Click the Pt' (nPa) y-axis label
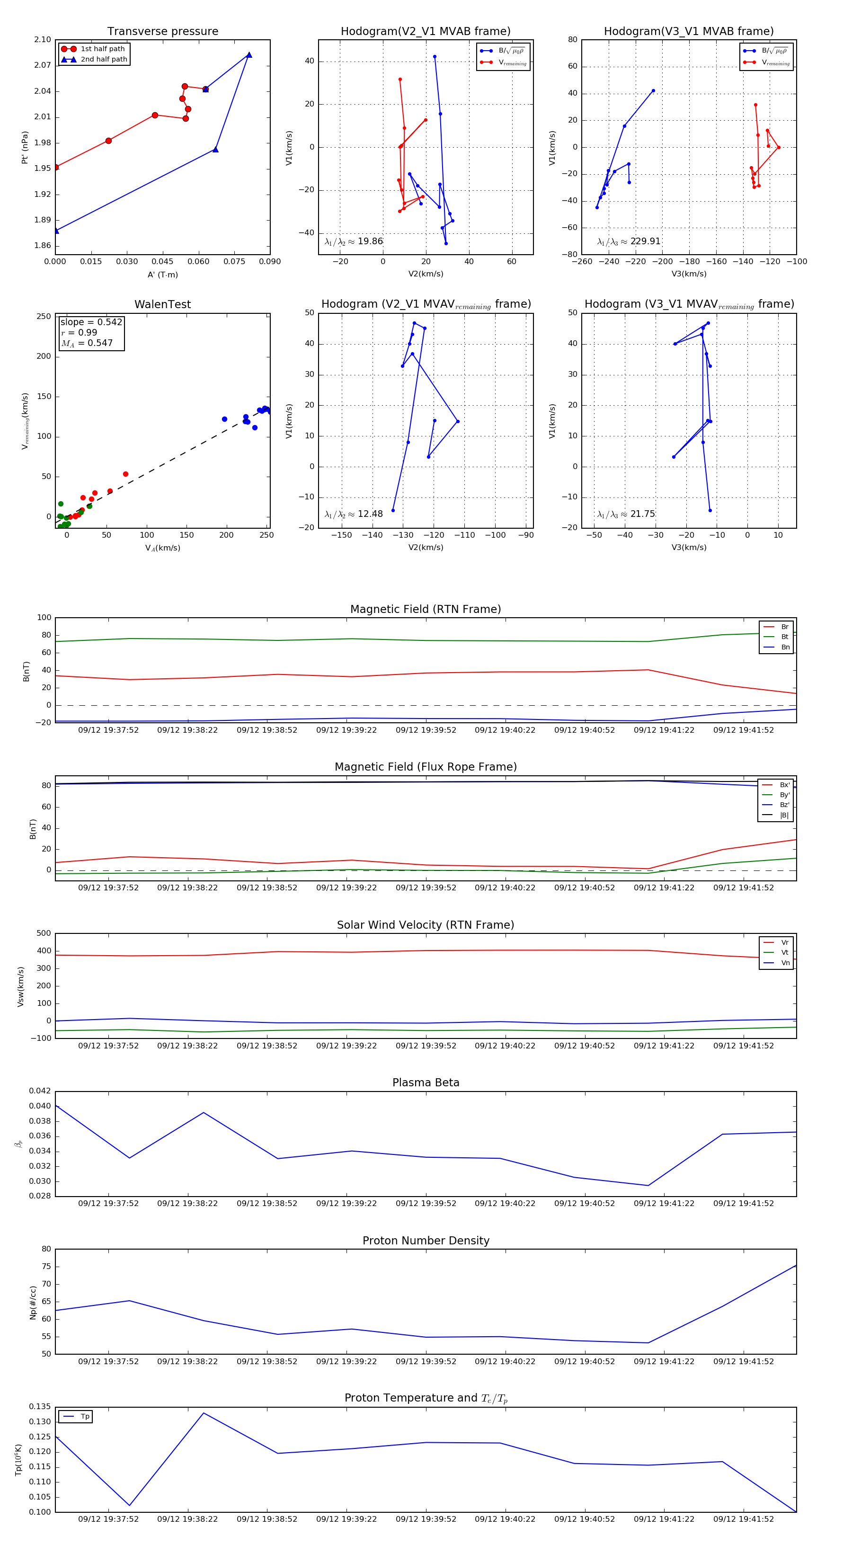This screenshot has width=852, height=1562. click(x=25, y=147)
